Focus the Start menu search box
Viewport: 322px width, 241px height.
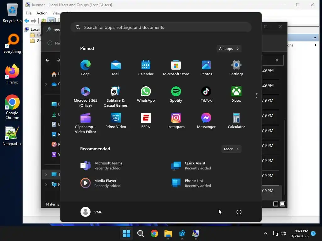tap(161, 27)
